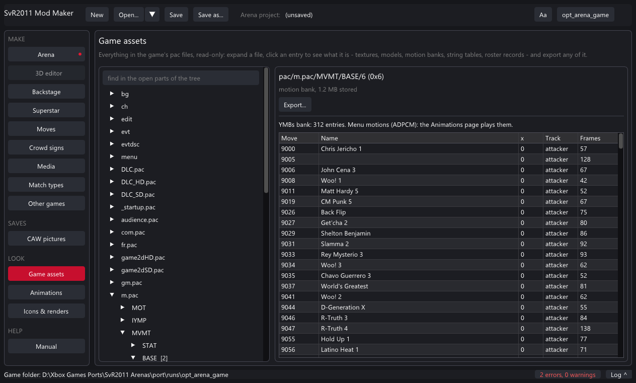
Task: Open the 3D editor page
Action: (x=46, y=73)
